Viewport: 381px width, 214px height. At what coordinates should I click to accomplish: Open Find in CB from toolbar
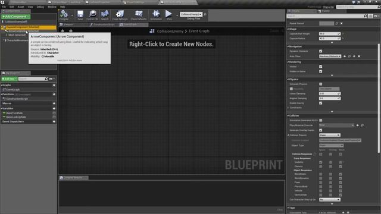click(x=92, y=14)
